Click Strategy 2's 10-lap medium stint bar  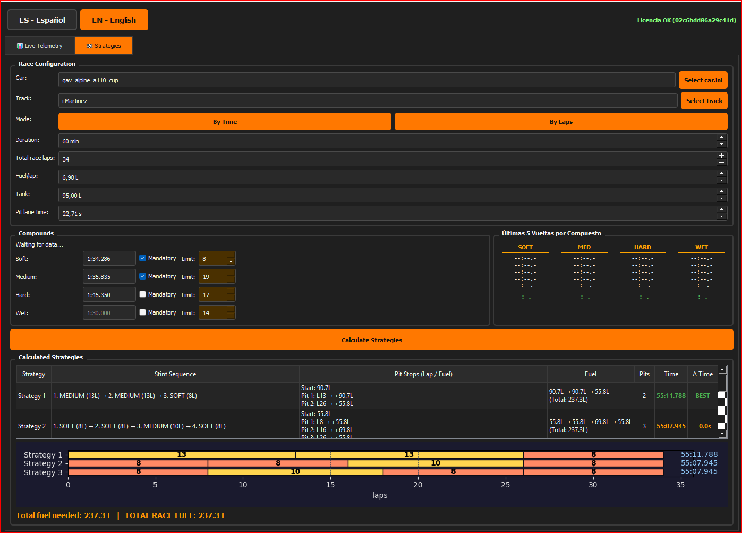(x=436, y=463)
